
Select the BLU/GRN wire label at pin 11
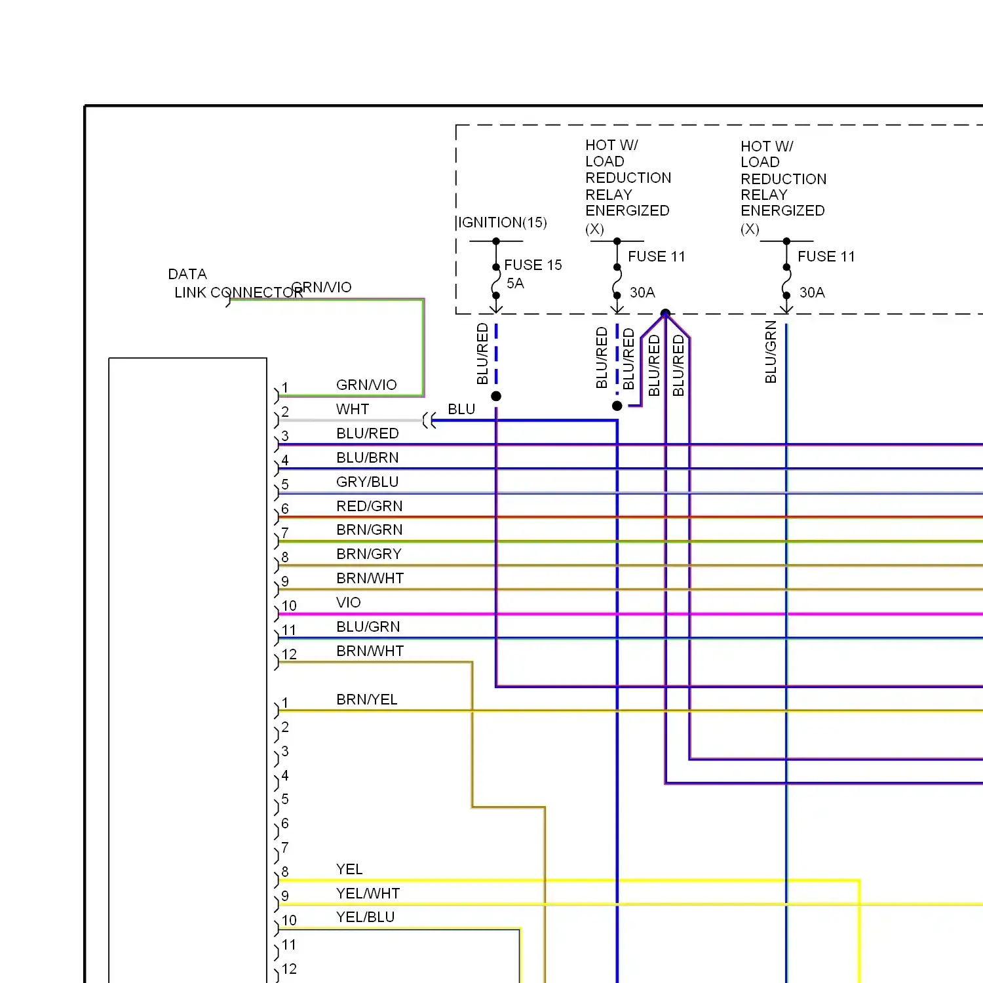point(368,626)
